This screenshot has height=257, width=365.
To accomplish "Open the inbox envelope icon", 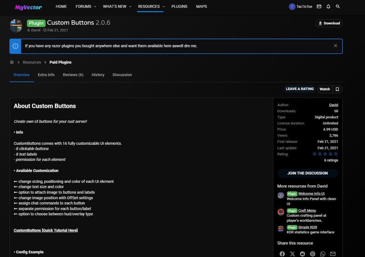I will pyautogui.click(x=319, y=6).
